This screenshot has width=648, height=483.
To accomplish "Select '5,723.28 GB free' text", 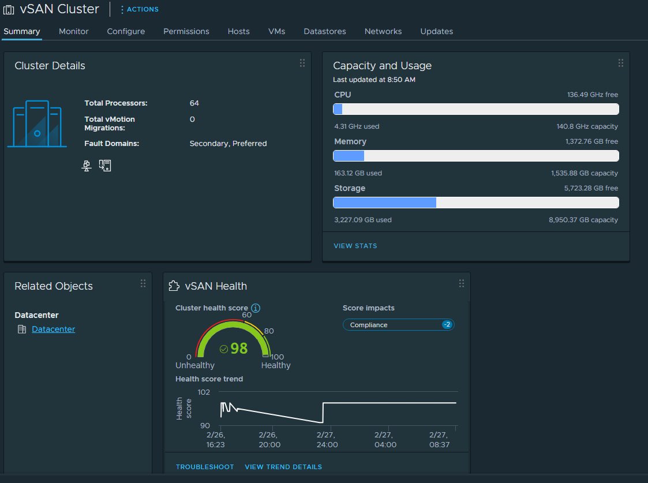I will [591, 188].
